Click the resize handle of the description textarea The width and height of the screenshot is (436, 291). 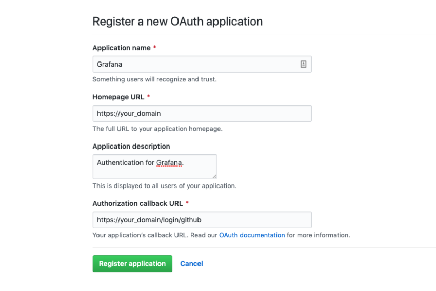(214, 176)
